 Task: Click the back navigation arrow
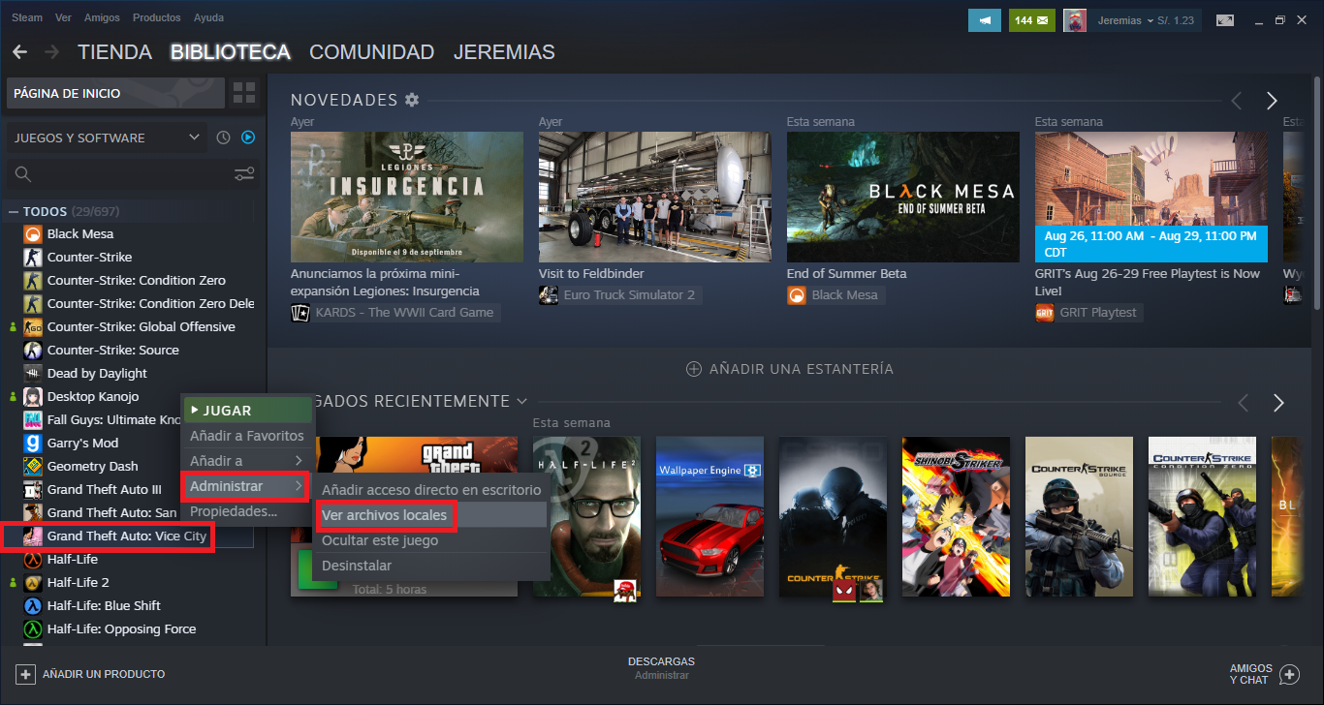pos(19,51)
